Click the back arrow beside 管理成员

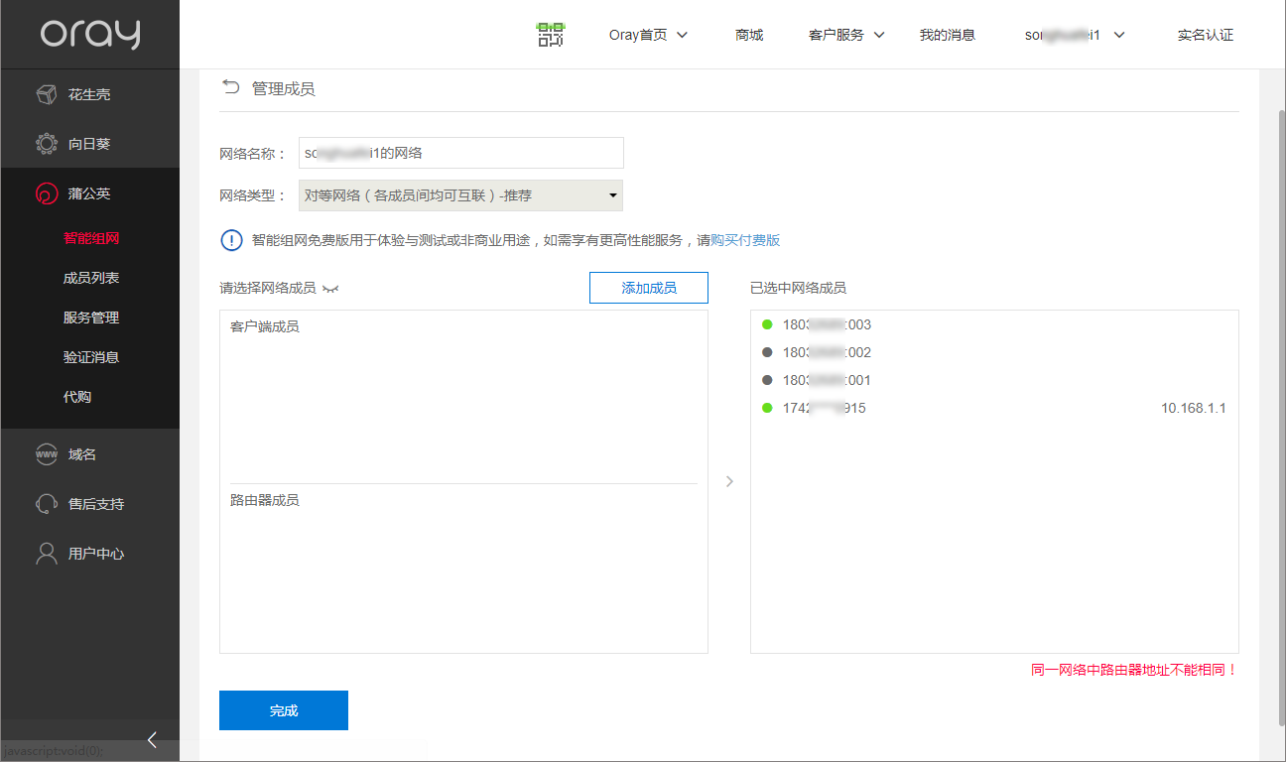tap(230, 87)
